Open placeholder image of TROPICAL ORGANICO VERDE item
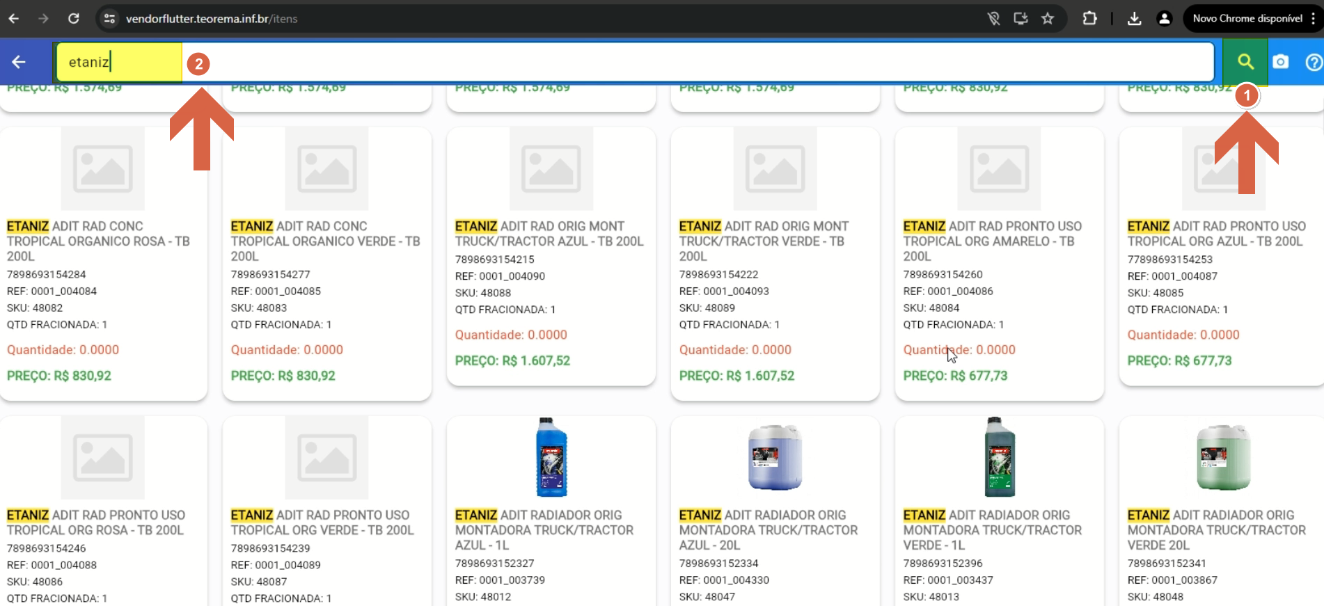The height and width of the screenshot is (606, 1324). (327, 168)
